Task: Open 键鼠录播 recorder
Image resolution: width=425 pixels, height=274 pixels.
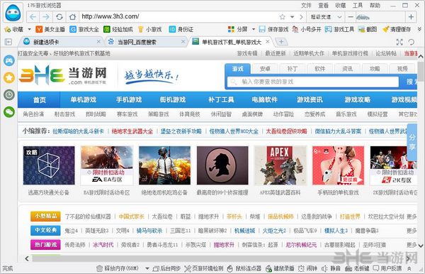Action: (x=280, y=268)
